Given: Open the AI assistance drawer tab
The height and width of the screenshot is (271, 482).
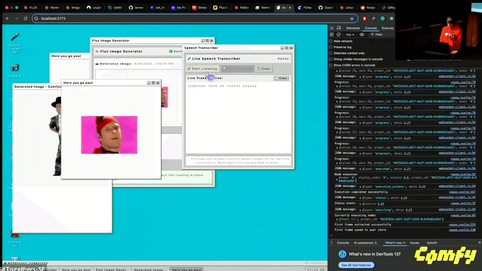Looking at the screenshot, I should [x=366, y=243].
